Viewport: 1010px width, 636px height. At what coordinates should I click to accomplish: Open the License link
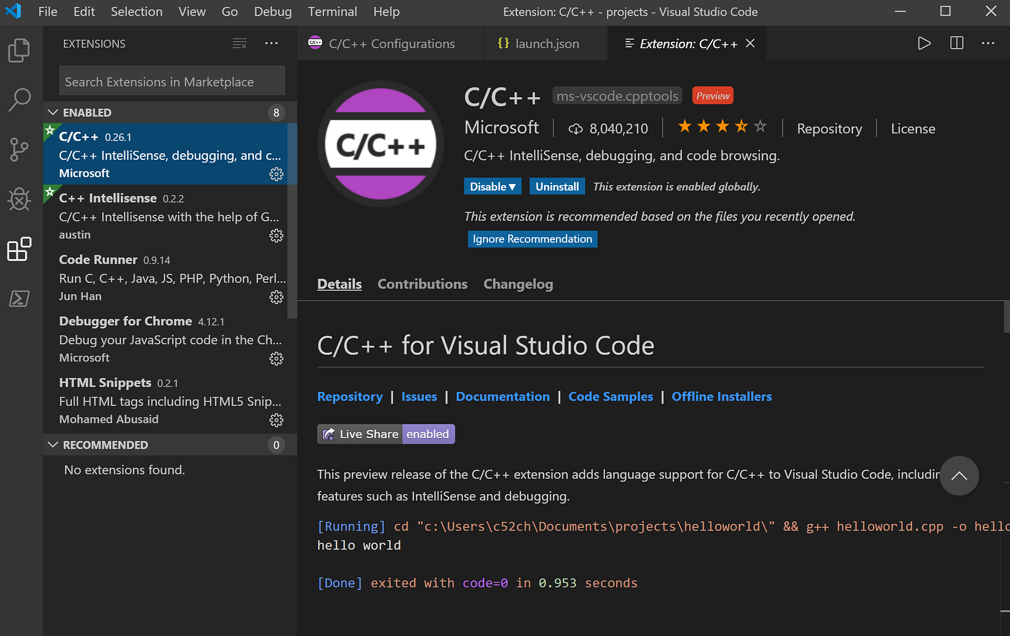click(913, 129)
